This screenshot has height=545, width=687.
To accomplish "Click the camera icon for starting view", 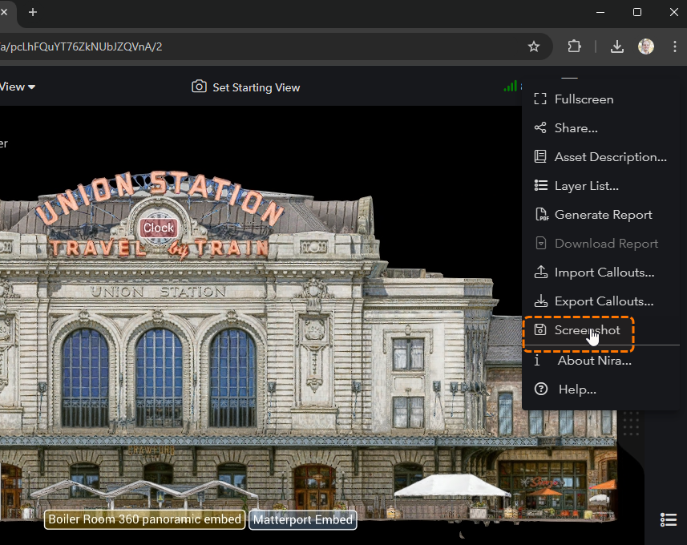I will coord(199,87).
